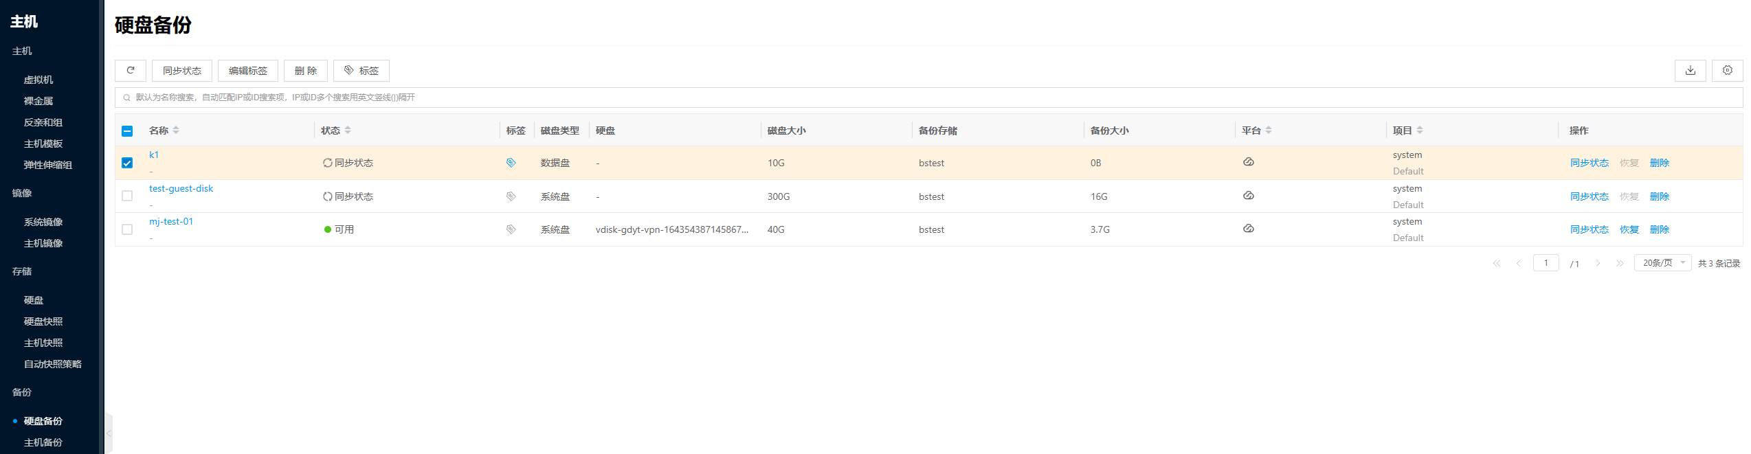Click the 同步状态 toolbar button
Image resolution: width=1751 pixels, height=454 pixels.
pos(182,71)
